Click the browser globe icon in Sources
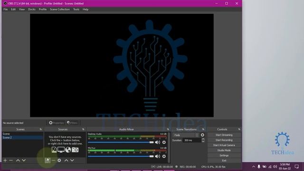 pyautogui.click(x=68, y=150)
